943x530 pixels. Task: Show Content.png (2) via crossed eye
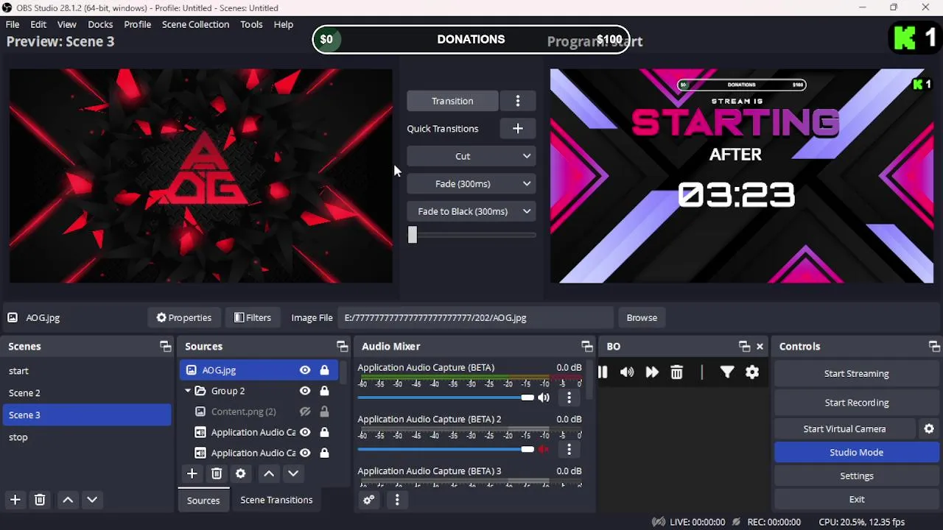click(304, 411)
